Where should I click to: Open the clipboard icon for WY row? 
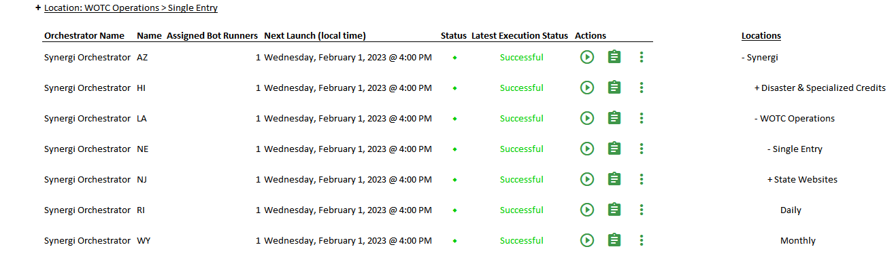pyautogui.click(x=614, y=240)
